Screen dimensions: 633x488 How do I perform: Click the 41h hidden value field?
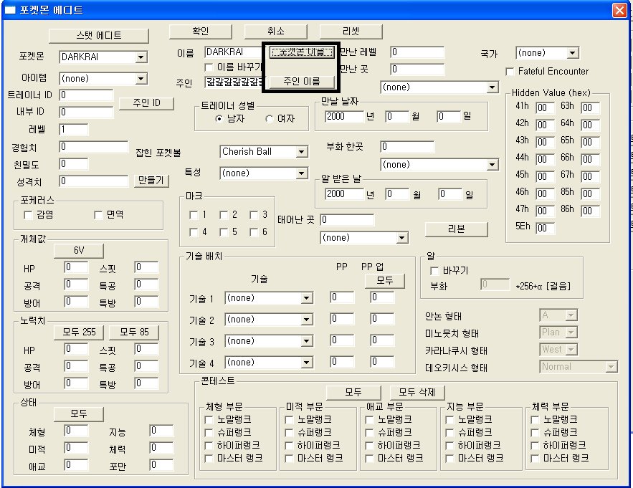coord(545,107)
